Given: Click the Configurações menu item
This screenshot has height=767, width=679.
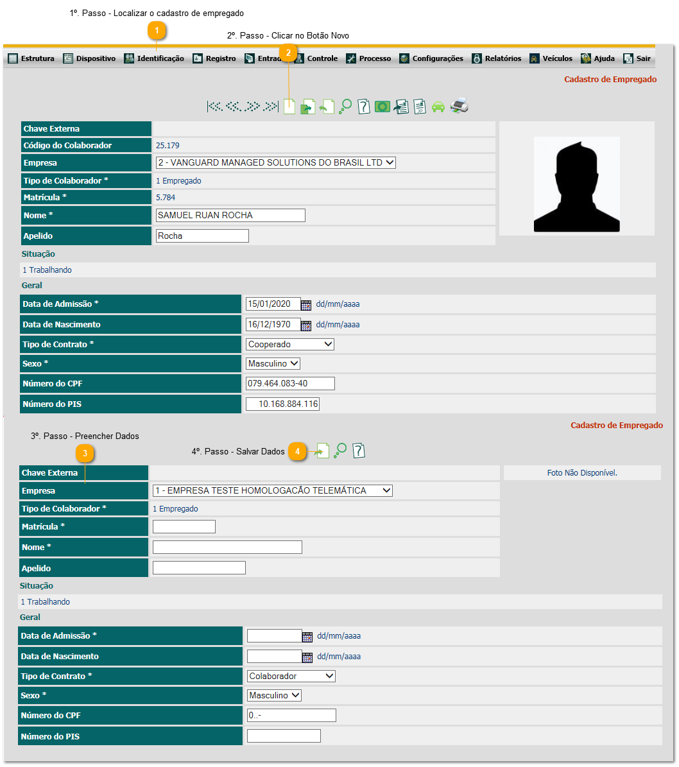Looking at the screenshot, I should pos(431,58).
